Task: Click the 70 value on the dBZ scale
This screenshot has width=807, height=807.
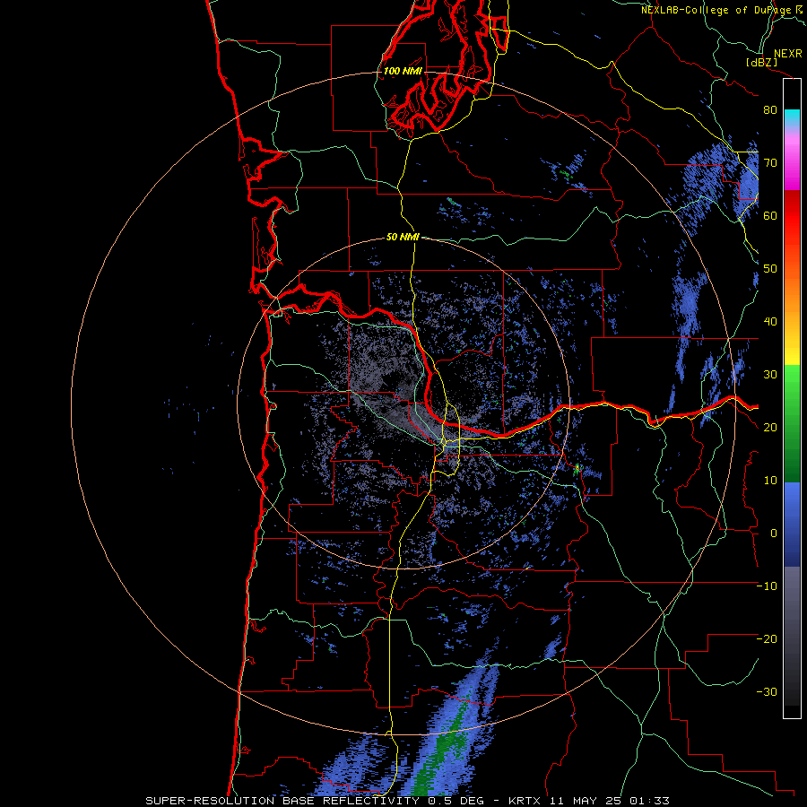Action: coord(770,163)
